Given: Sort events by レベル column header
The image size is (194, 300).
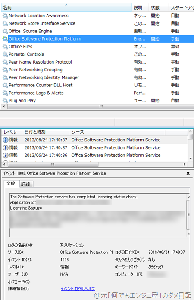Looking at the screenshot, I should (x=12, y=132).
